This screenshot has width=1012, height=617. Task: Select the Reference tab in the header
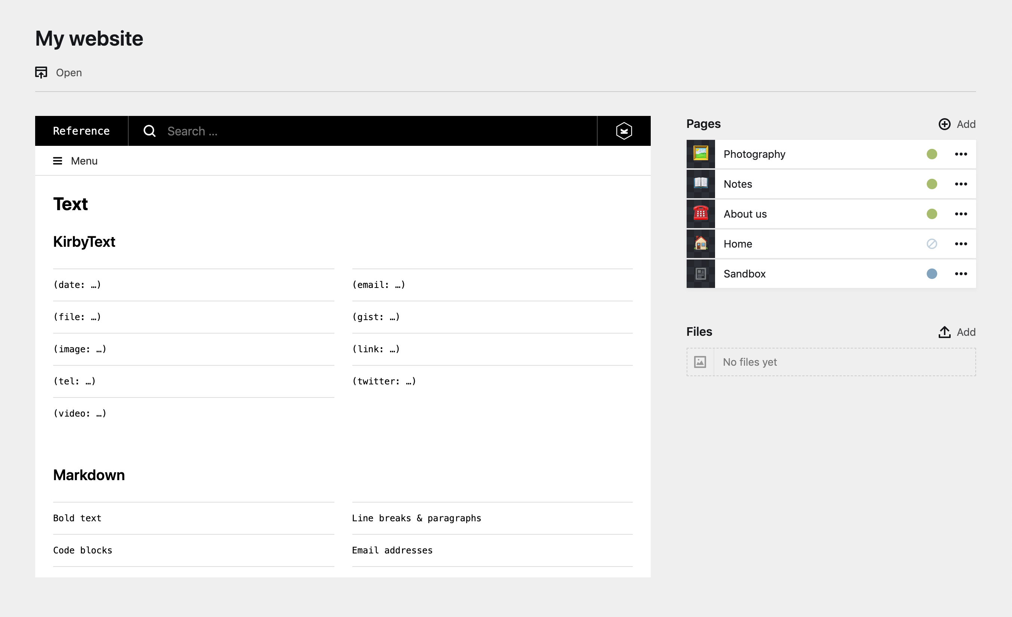(x=81, y=131)
